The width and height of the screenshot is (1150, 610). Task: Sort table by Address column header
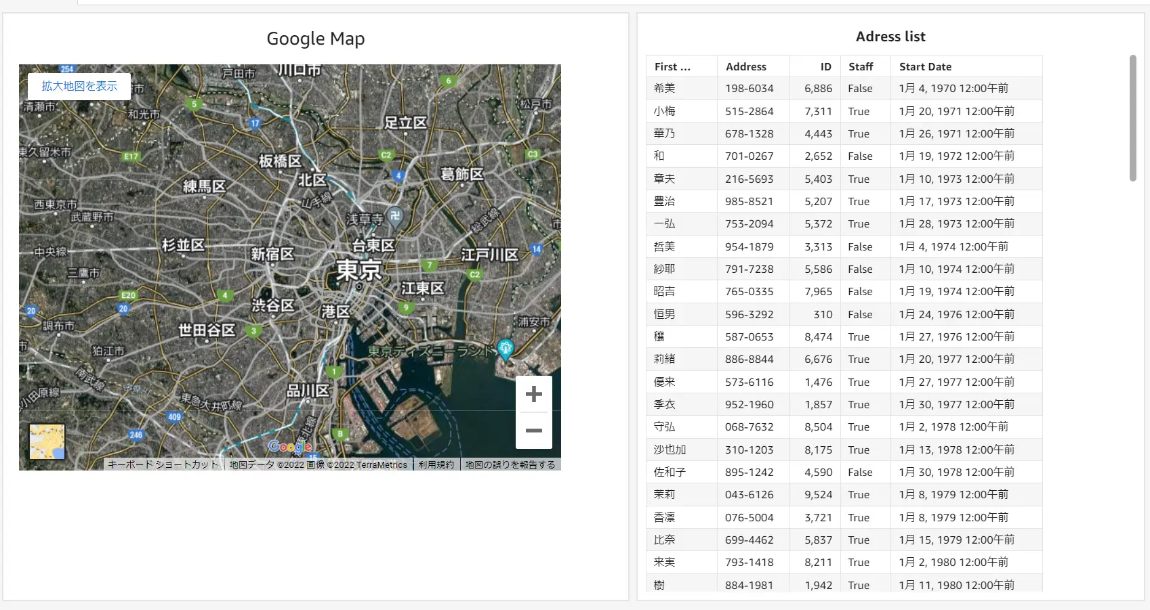[754, 66]
